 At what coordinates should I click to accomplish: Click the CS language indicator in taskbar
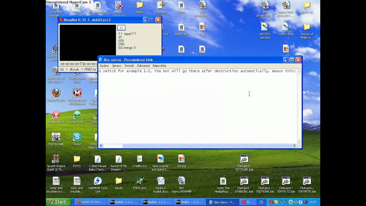261,202
